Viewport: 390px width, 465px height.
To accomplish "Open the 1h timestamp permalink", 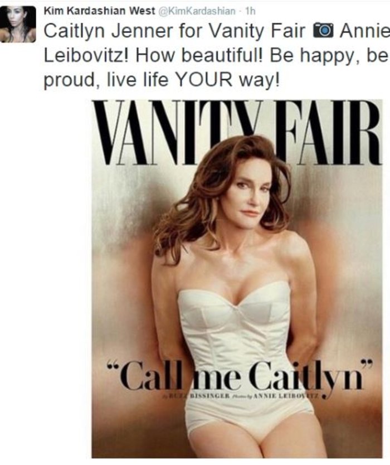I will point(251,11).
